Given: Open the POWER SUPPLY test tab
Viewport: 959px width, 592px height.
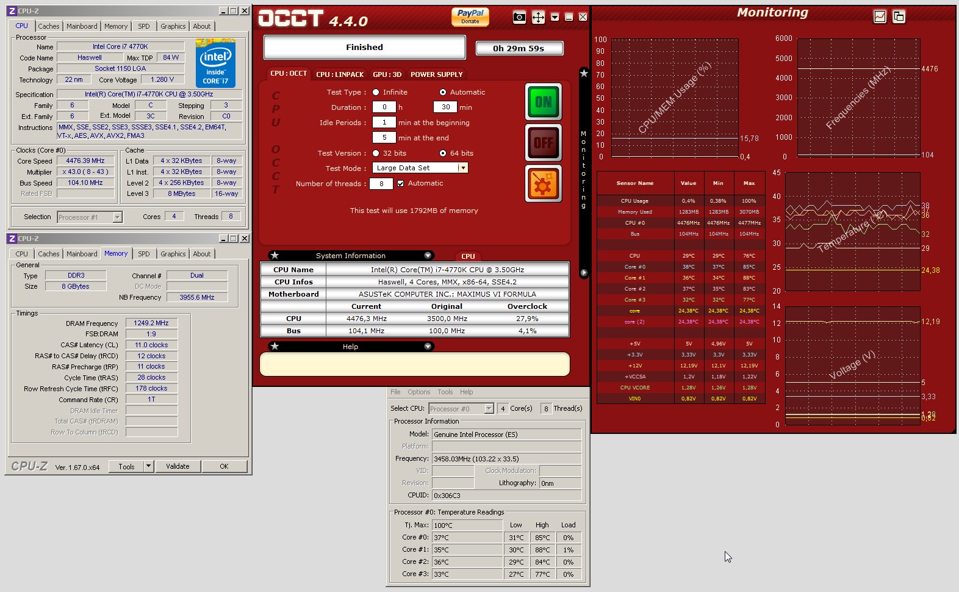Looking at the screenshot, I should click(436, 74).
